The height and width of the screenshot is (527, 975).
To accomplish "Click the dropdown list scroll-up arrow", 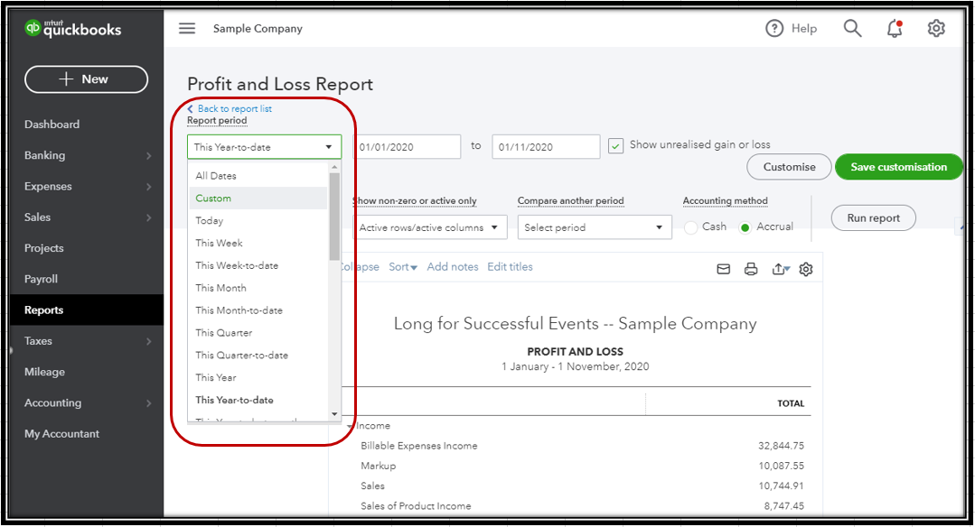I will click(334, 167).
